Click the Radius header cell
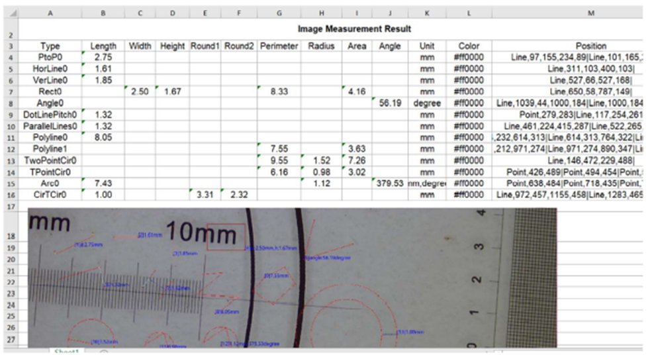Screen dimensions: 656x355 coord(321,46)
